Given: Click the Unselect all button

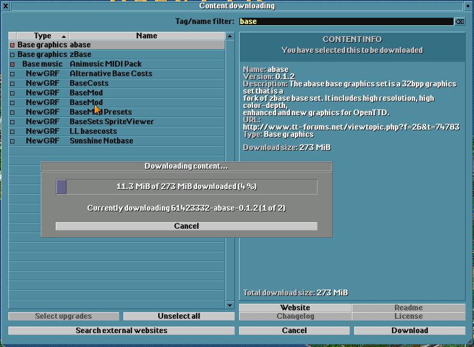Looking at the screenshot, I should [179, 316].
